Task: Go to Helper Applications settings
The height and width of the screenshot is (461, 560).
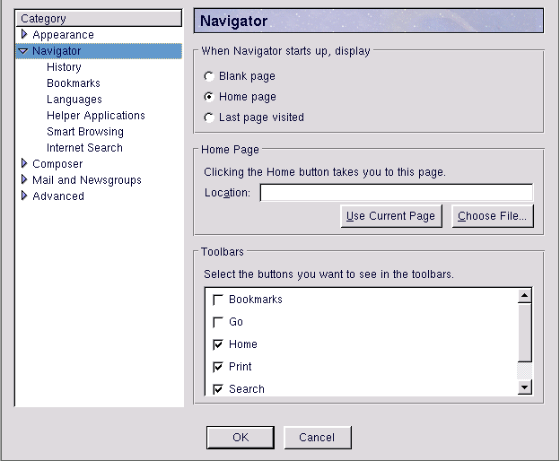Action: point(95,116)
